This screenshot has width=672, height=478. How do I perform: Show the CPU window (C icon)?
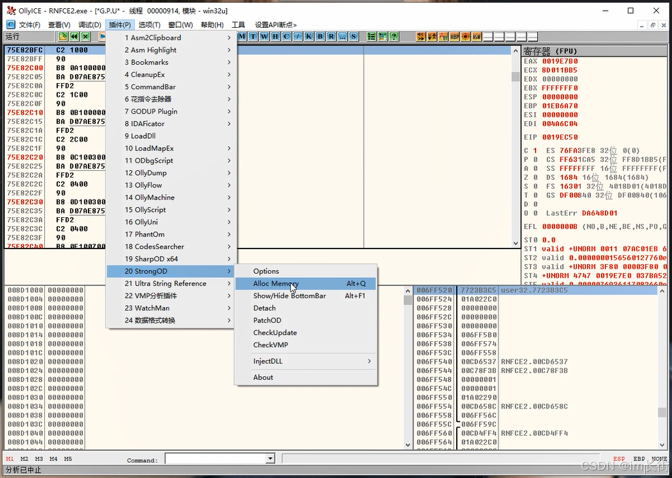pos(287,37)
